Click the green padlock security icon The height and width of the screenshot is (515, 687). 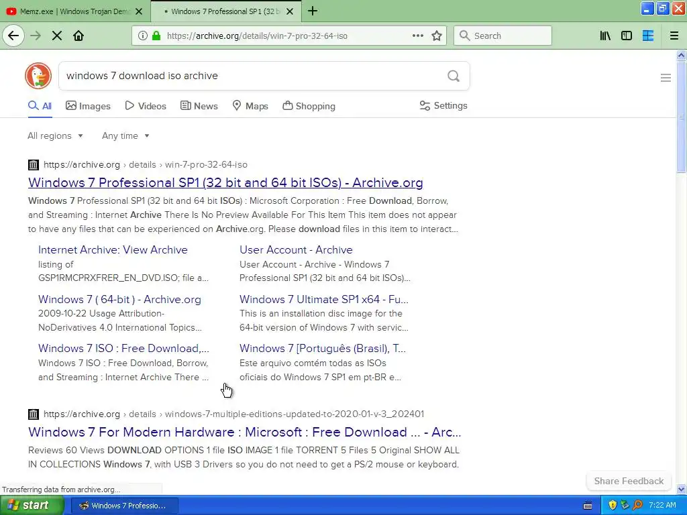156,36
